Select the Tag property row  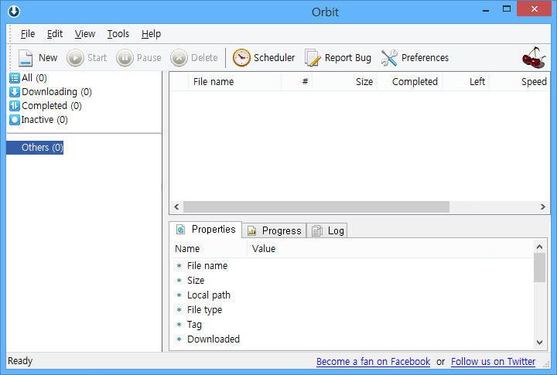pos(352,325)
